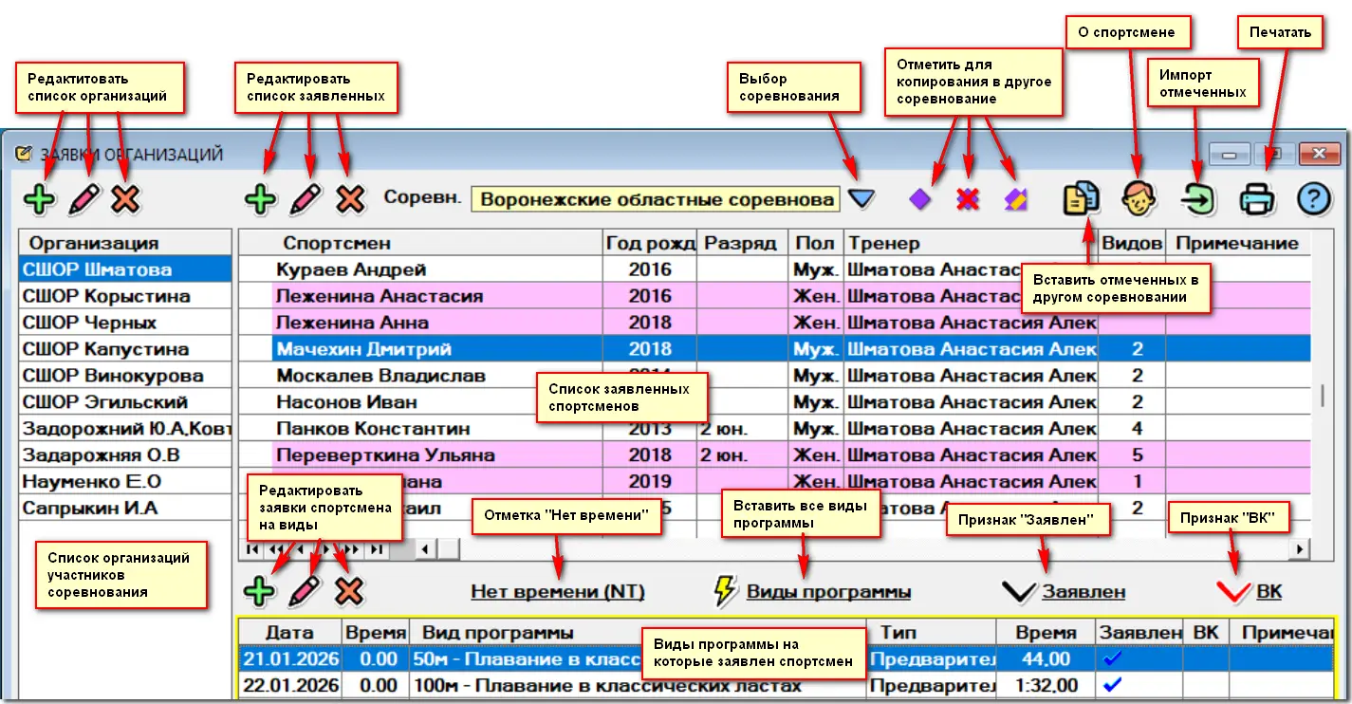This screenshot has height=704, width=1352.
Task: Mark athlete with purple diamond icon
Action: [920, 199]
